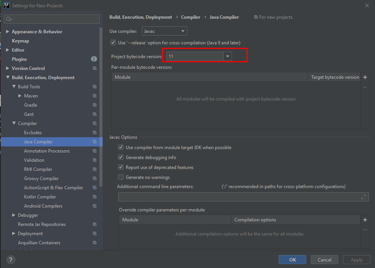This screenshot has height=268, width=375.
Task: Click the project-level icon beside Groovy Compiler
Action: click(x=94, y=179)
